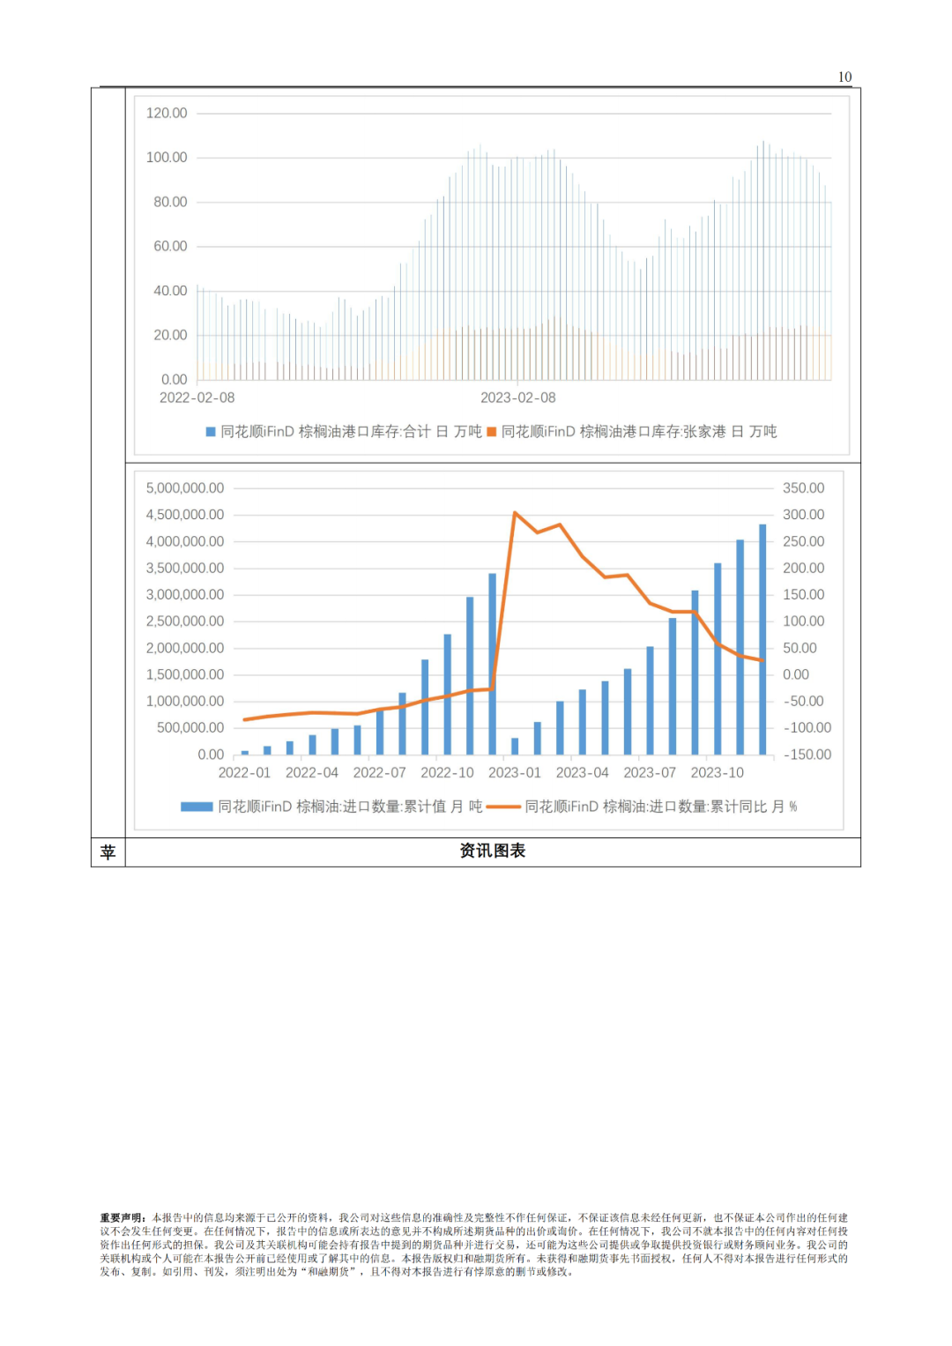The height and width of the screenshot is (1346, 952).
Task: Click the 2022-01 x-axis label
Action: tap(244, 773)
